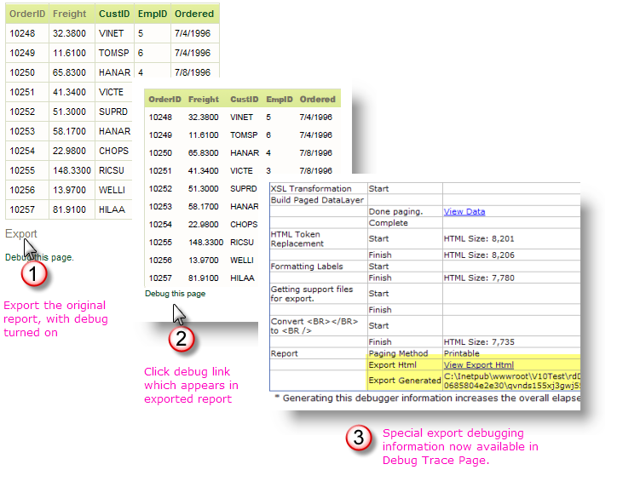Select OrderID 10254 in the original report
Image resolution: width=617 pixels, height=487 pixels.
[x=22, y=151]
